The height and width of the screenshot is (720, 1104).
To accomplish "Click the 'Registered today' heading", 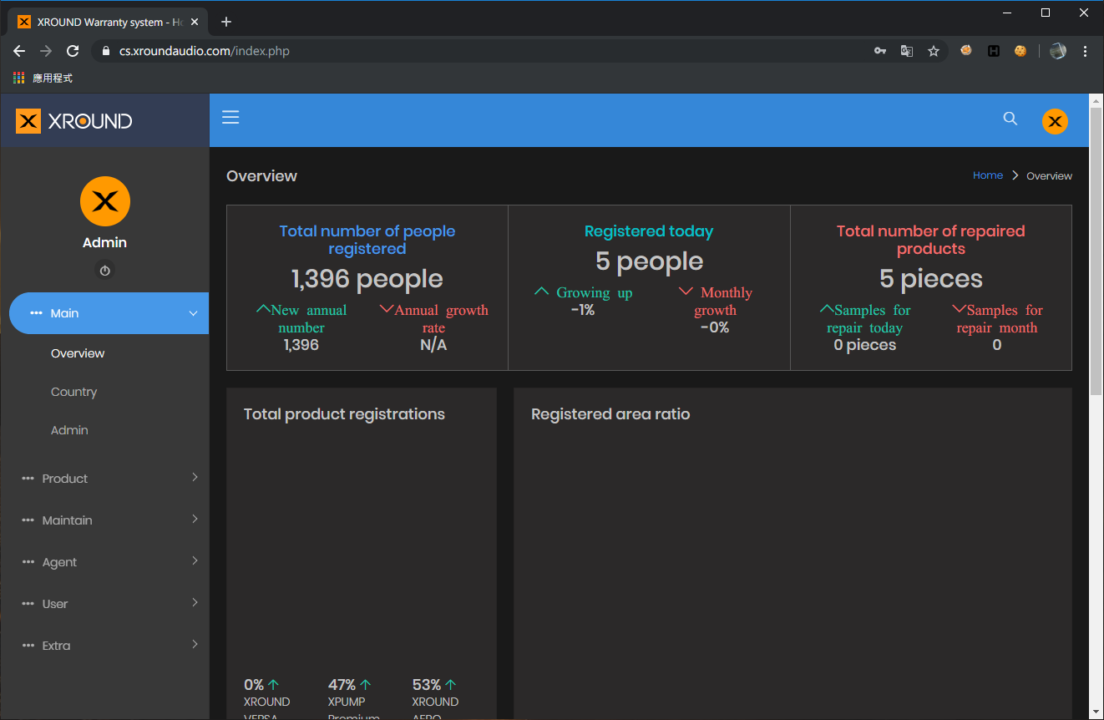I will click(x=649, y=231).
